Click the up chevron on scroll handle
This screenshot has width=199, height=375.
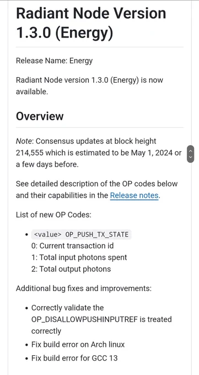(x=190, y=151)
